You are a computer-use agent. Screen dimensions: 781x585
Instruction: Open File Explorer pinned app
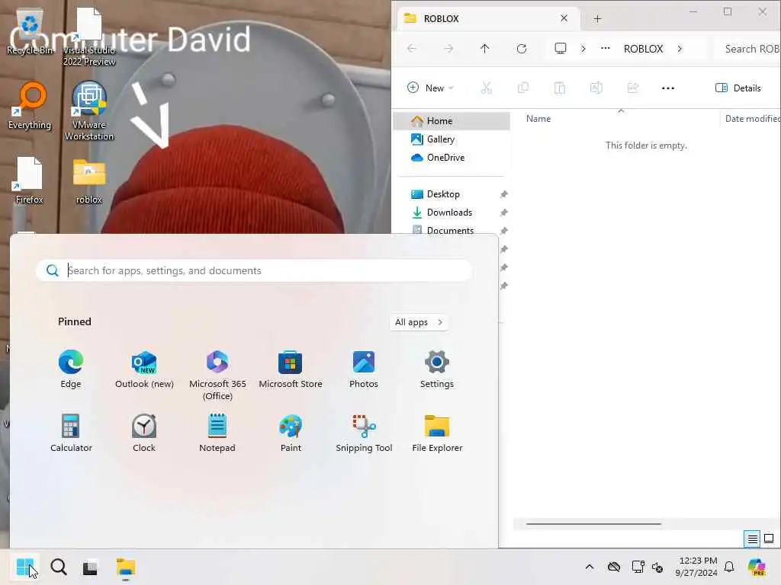[x=437, y=433]
